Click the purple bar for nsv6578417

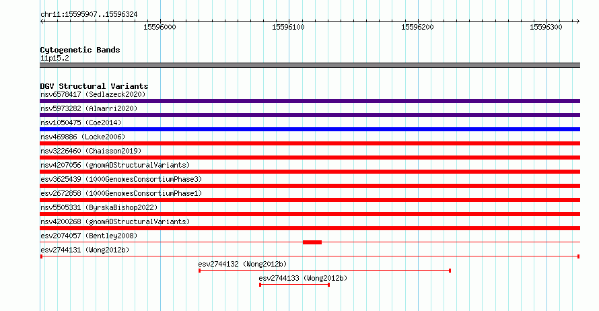pyautogui.click(x=310, y=101)
